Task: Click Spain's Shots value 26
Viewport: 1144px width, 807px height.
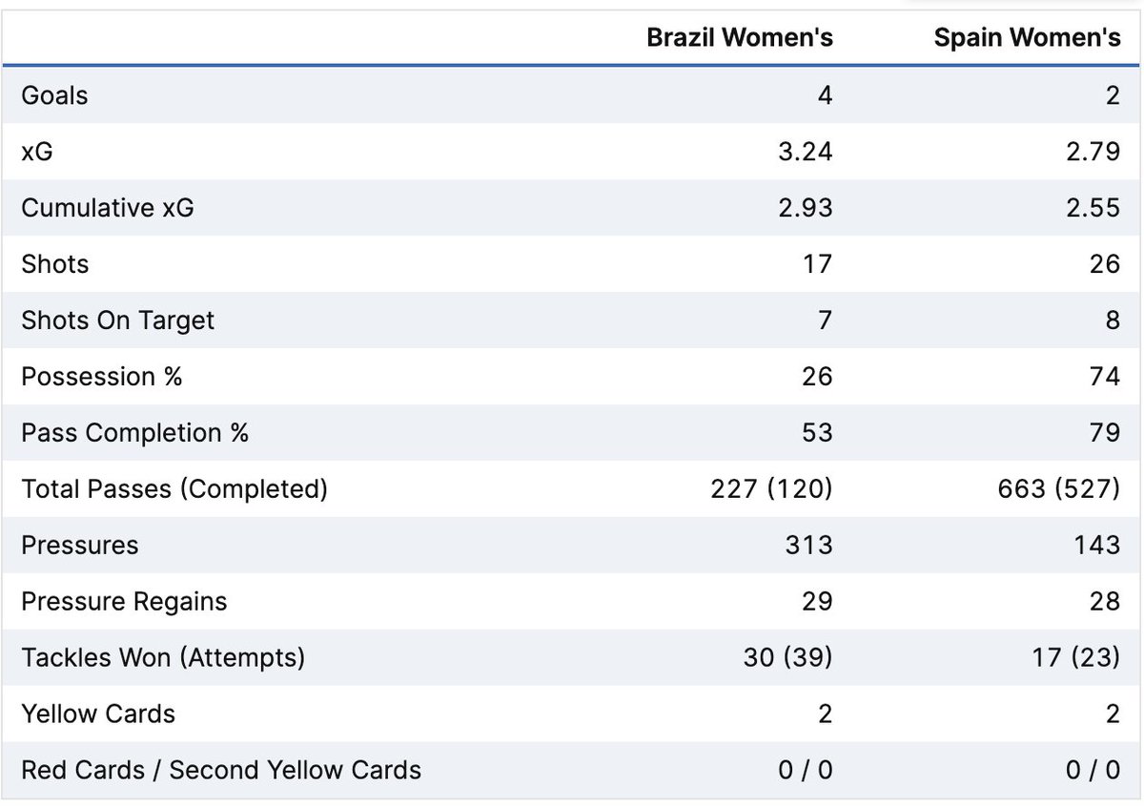Action: pyautogui.click(x=1104, y=264)
